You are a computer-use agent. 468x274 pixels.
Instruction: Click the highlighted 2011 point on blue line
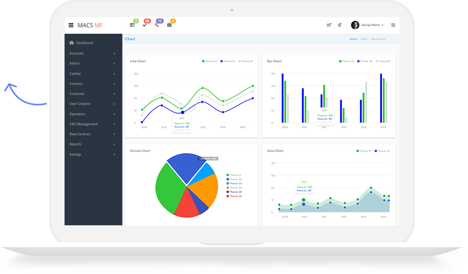click(x=182, y=112)
